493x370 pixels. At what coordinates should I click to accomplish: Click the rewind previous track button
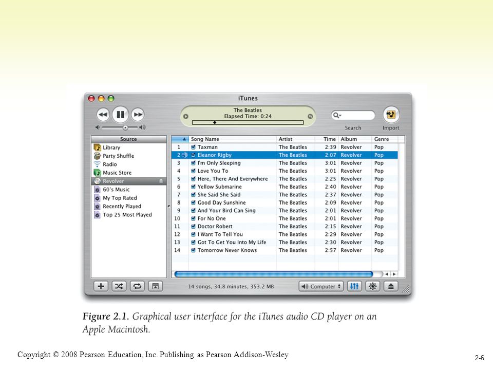(103, 115)
